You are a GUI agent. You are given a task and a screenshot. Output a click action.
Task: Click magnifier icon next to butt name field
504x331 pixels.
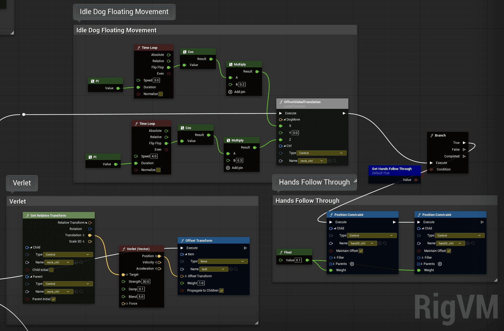click(x=236, y=269)
